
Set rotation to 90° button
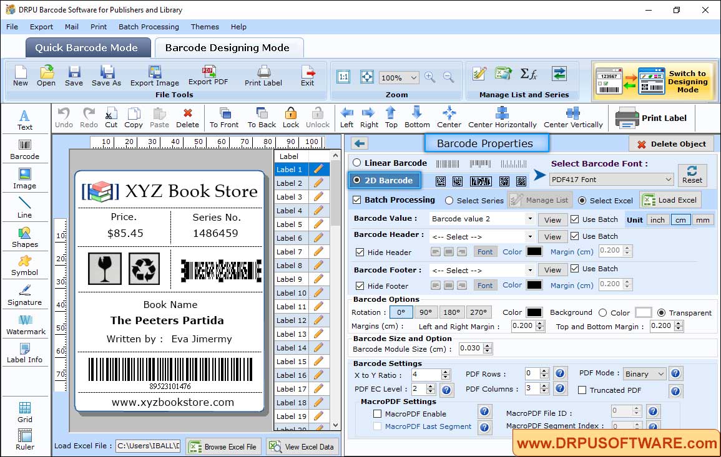coord(426,312)
